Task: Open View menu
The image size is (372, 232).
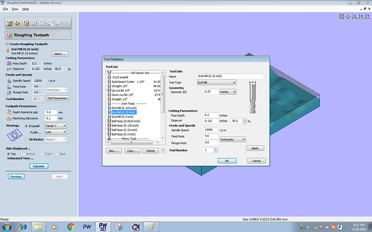Action: (15, 9)
